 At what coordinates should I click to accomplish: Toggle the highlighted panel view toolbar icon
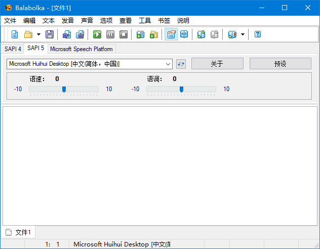(x=171, y=34)
